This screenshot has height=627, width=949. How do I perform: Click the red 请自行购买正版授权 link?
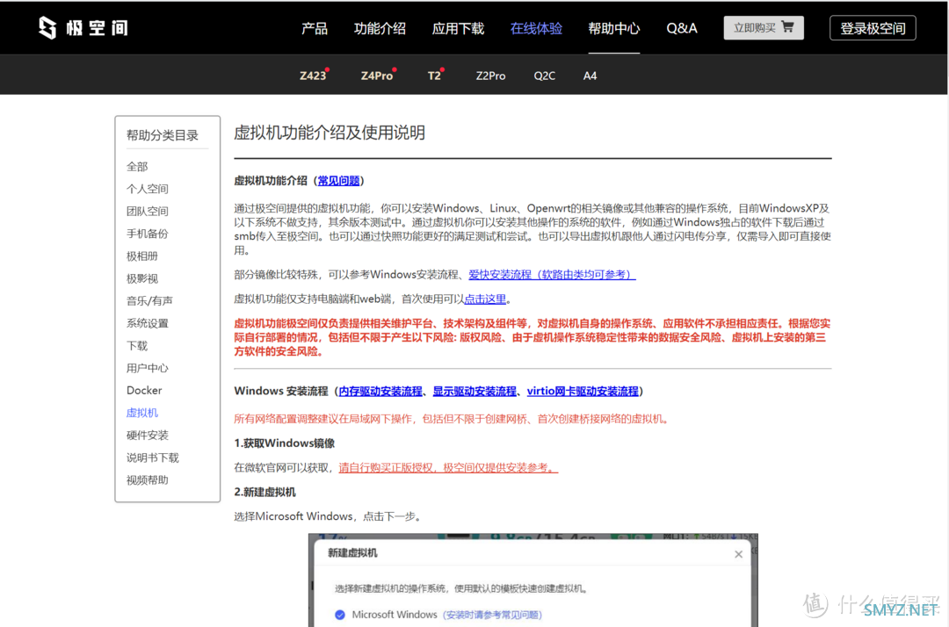[448, 467]
